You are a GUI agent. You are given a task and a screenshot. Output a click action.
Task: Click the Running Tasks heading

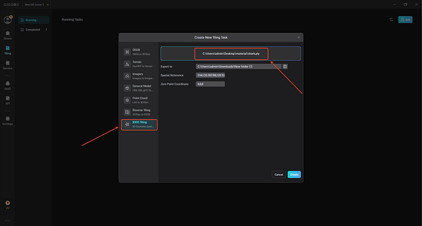[x=72, y=20]
